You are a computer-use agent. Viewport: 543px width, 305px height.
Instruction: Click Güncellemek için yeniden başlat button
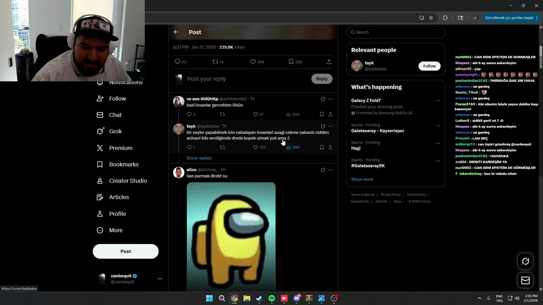click(x=511, y=18)
